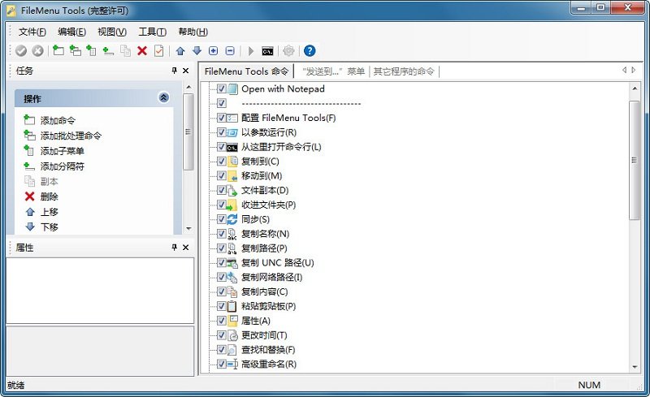
Task: Uncheck the Open with Notepad checkbox
Action: [222, 88]
